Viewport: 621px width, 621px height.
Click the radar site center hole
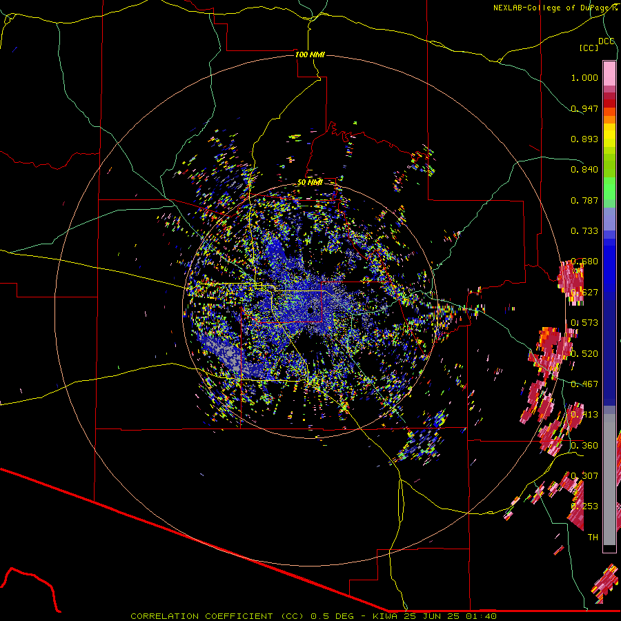(x=311, y=310)
